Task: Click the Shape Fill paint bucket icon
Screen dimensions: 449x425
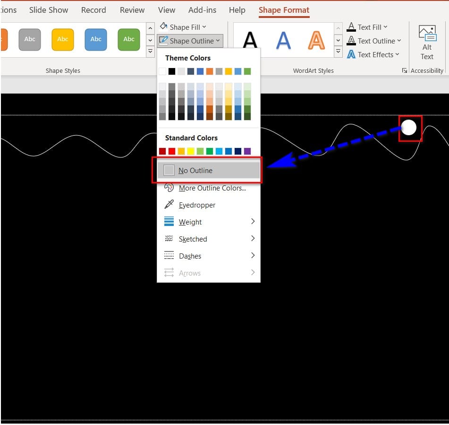Action: [x=163, y=26]
